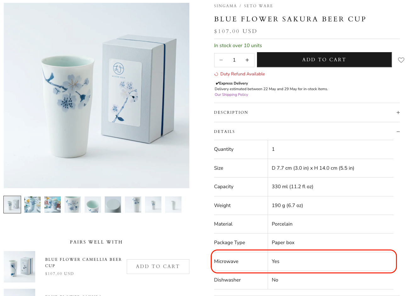This screenshot has height=296, width=407.
Task: Increase quantity with the plus icon
Action: (247, 60)
